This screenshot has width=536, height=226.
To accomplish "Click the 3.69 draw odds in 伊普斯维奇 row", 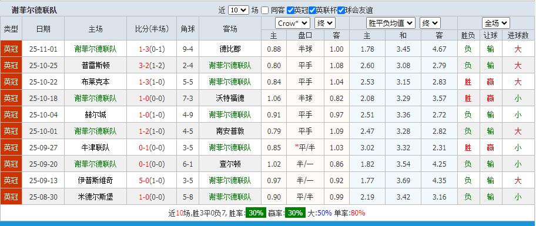I will pyautogui.click(x=403, y=180).
